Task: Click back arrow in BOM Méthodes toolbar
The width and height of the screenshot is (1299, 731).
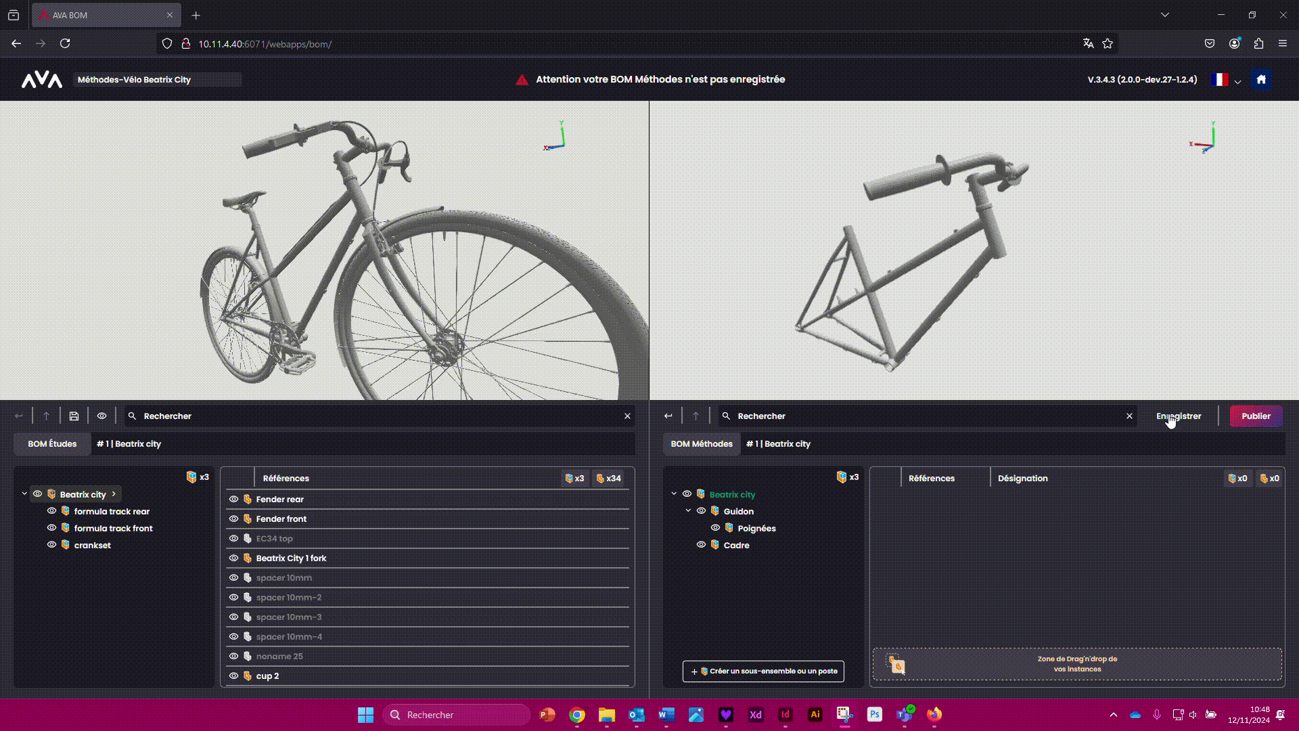Action: coord(668,416)
